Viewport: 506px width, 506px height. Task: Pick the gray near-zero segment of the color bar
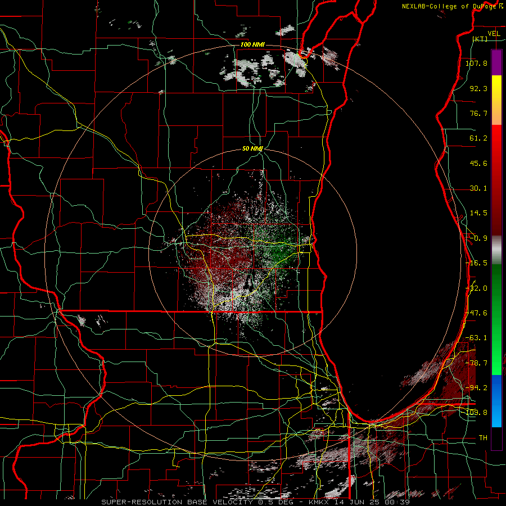(496, 250)
